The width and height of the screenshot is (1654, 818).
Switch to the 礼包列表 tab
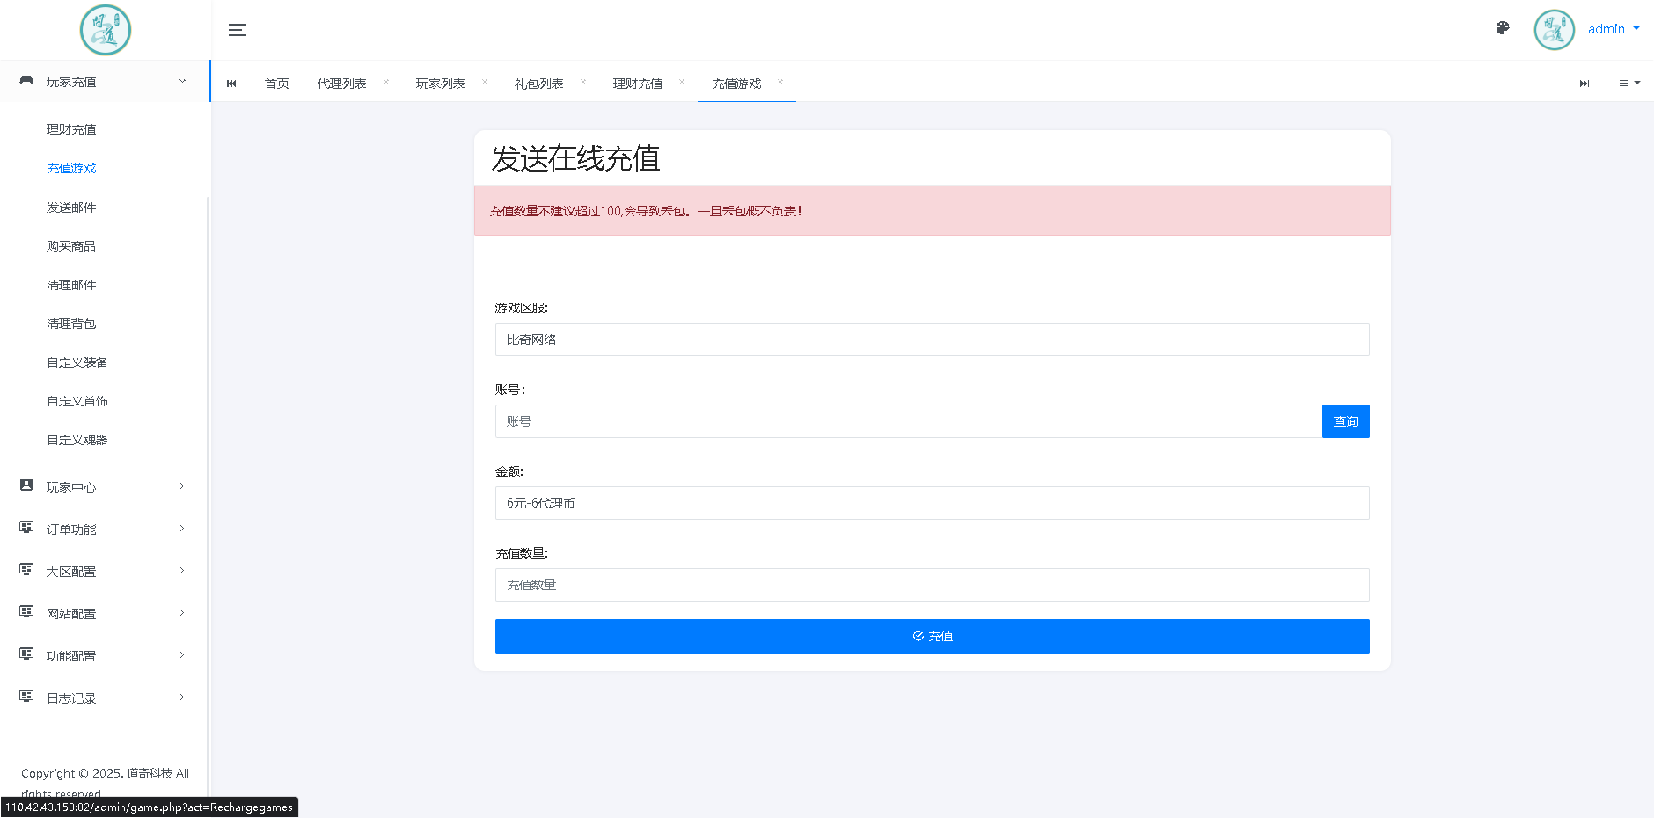538,83
